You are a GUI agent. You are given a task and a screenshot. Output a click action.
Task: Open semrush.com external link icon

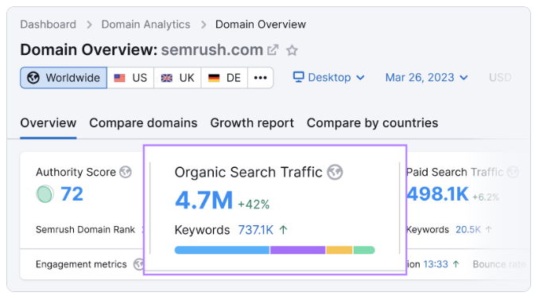pyautogui.click(x=273, y=50)
